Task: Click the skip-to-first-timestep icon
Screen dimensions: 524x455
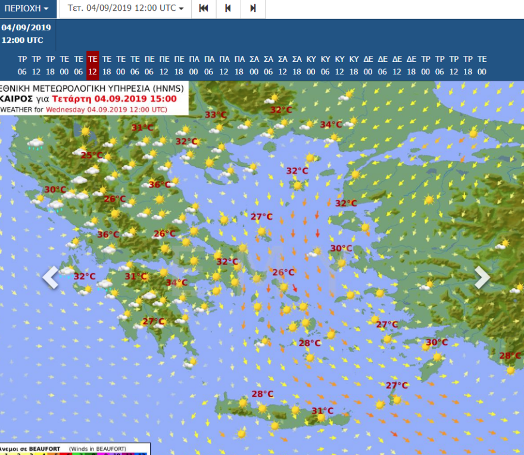Action: pyautogui.click(x=203, y=9)
